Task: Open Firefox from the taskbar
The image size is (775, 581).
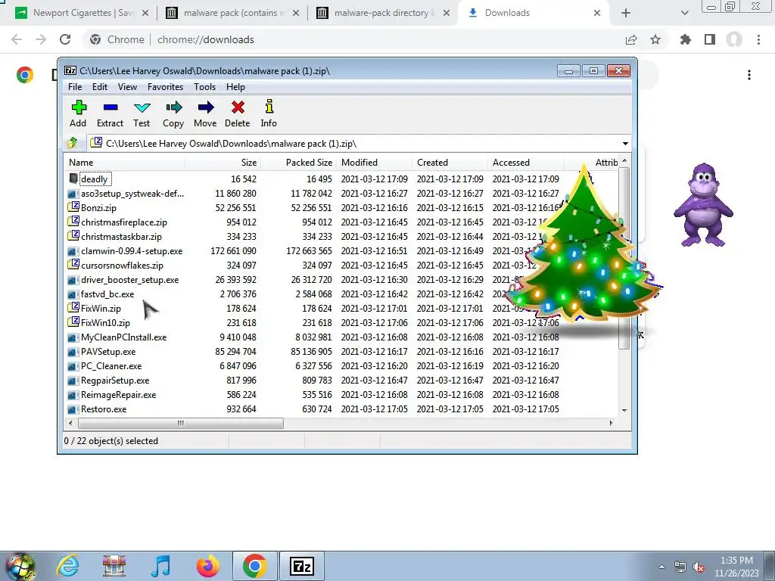Action: (x=207, y=566)
